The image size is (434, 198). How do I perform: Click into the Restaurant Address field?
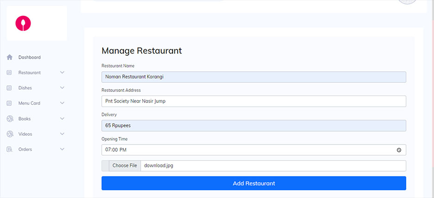pyautogui.click(x=253, y=101)
